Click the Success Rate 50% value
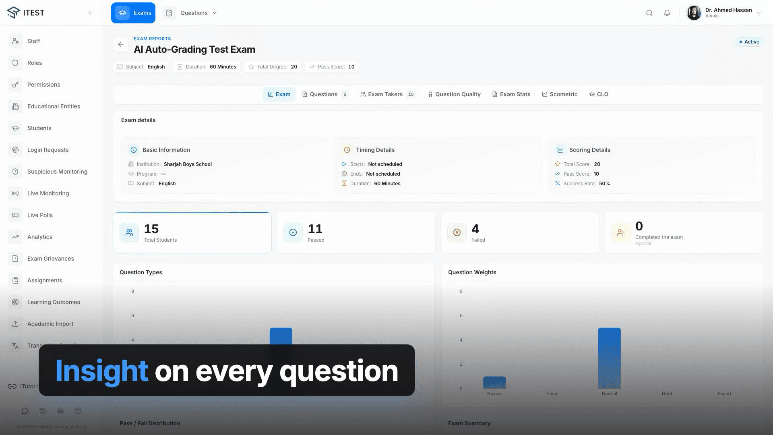Image resolution: width=773 pixels, height=435 pixels. pos(604,184)
